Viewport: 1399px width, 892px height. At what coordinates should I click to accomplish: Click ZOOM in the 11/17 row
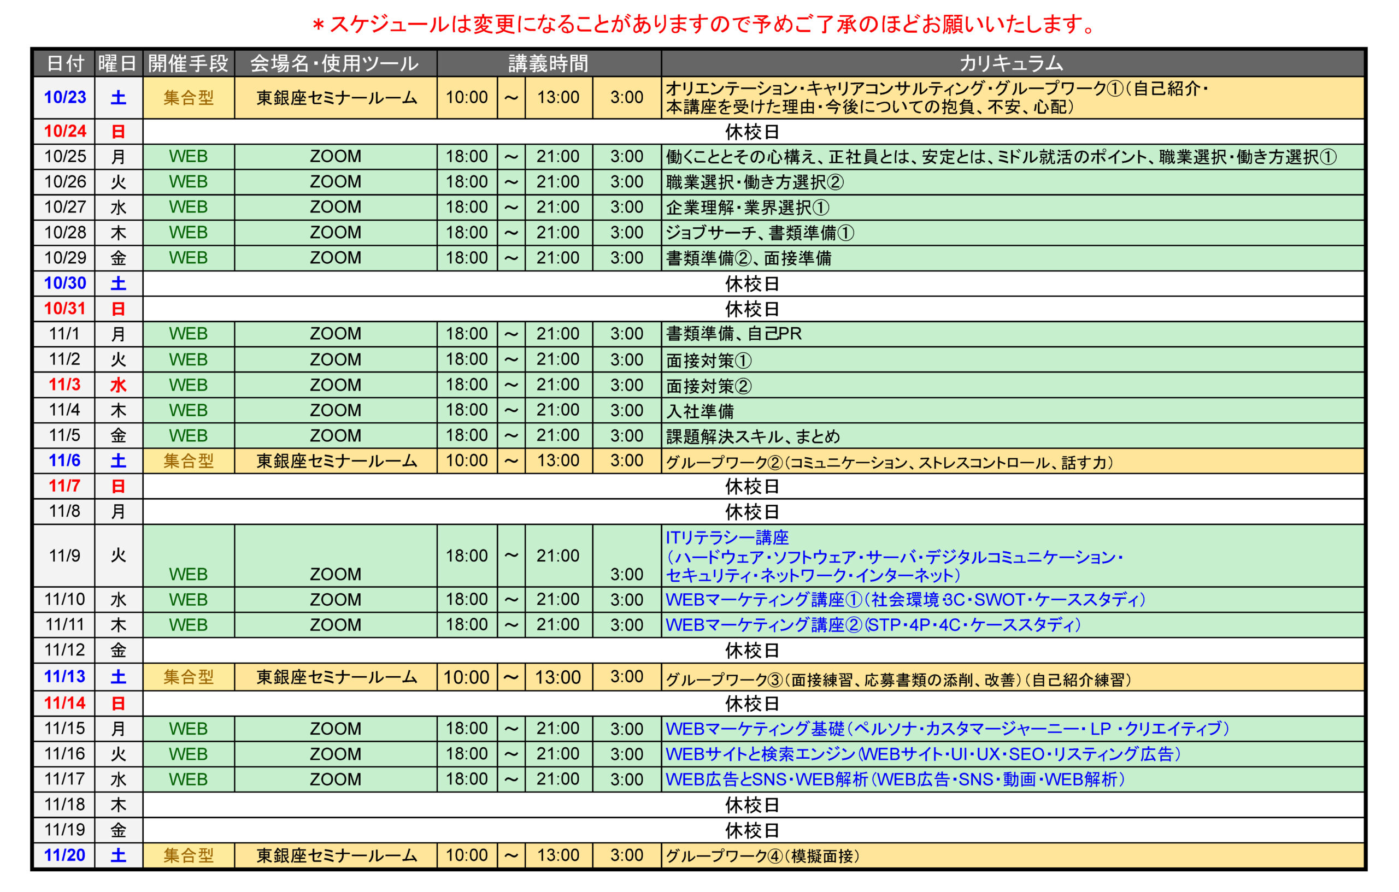click(336, 779)
